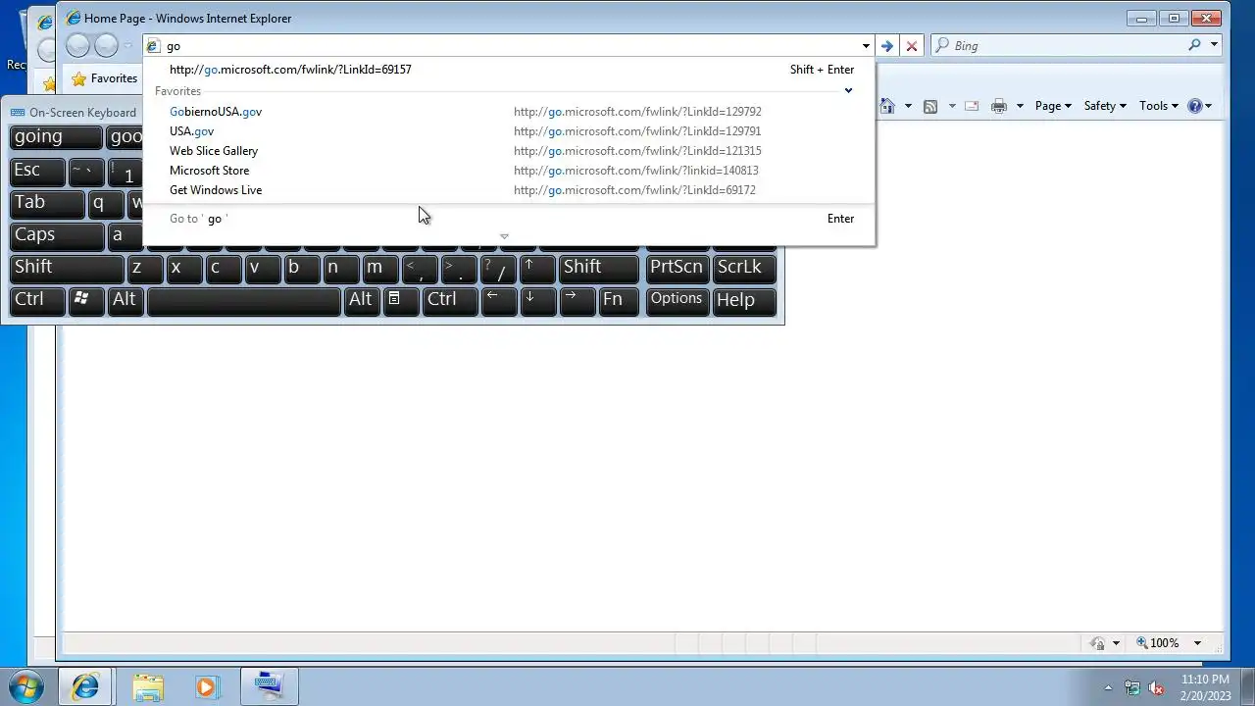Select the Web Slice Gallery suggestion
This screenshot has height=706, width=1255.
(508, 151)
